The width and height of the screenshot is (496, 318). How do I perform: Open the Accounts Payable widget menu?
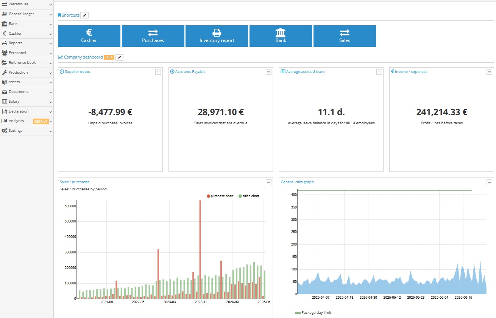tap(268, 72)
